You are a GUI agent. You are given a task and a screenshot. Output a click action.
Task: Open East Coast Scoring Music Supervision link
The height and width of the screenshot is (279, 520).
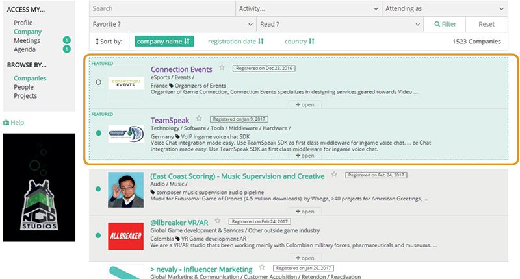click(237, 176)
